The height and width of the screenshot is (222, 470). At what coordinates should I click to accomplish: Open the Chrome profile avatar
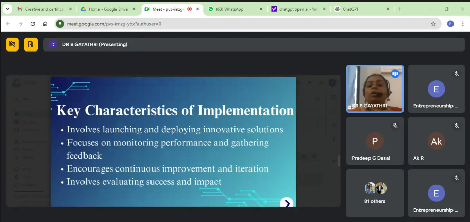[450, 24]
